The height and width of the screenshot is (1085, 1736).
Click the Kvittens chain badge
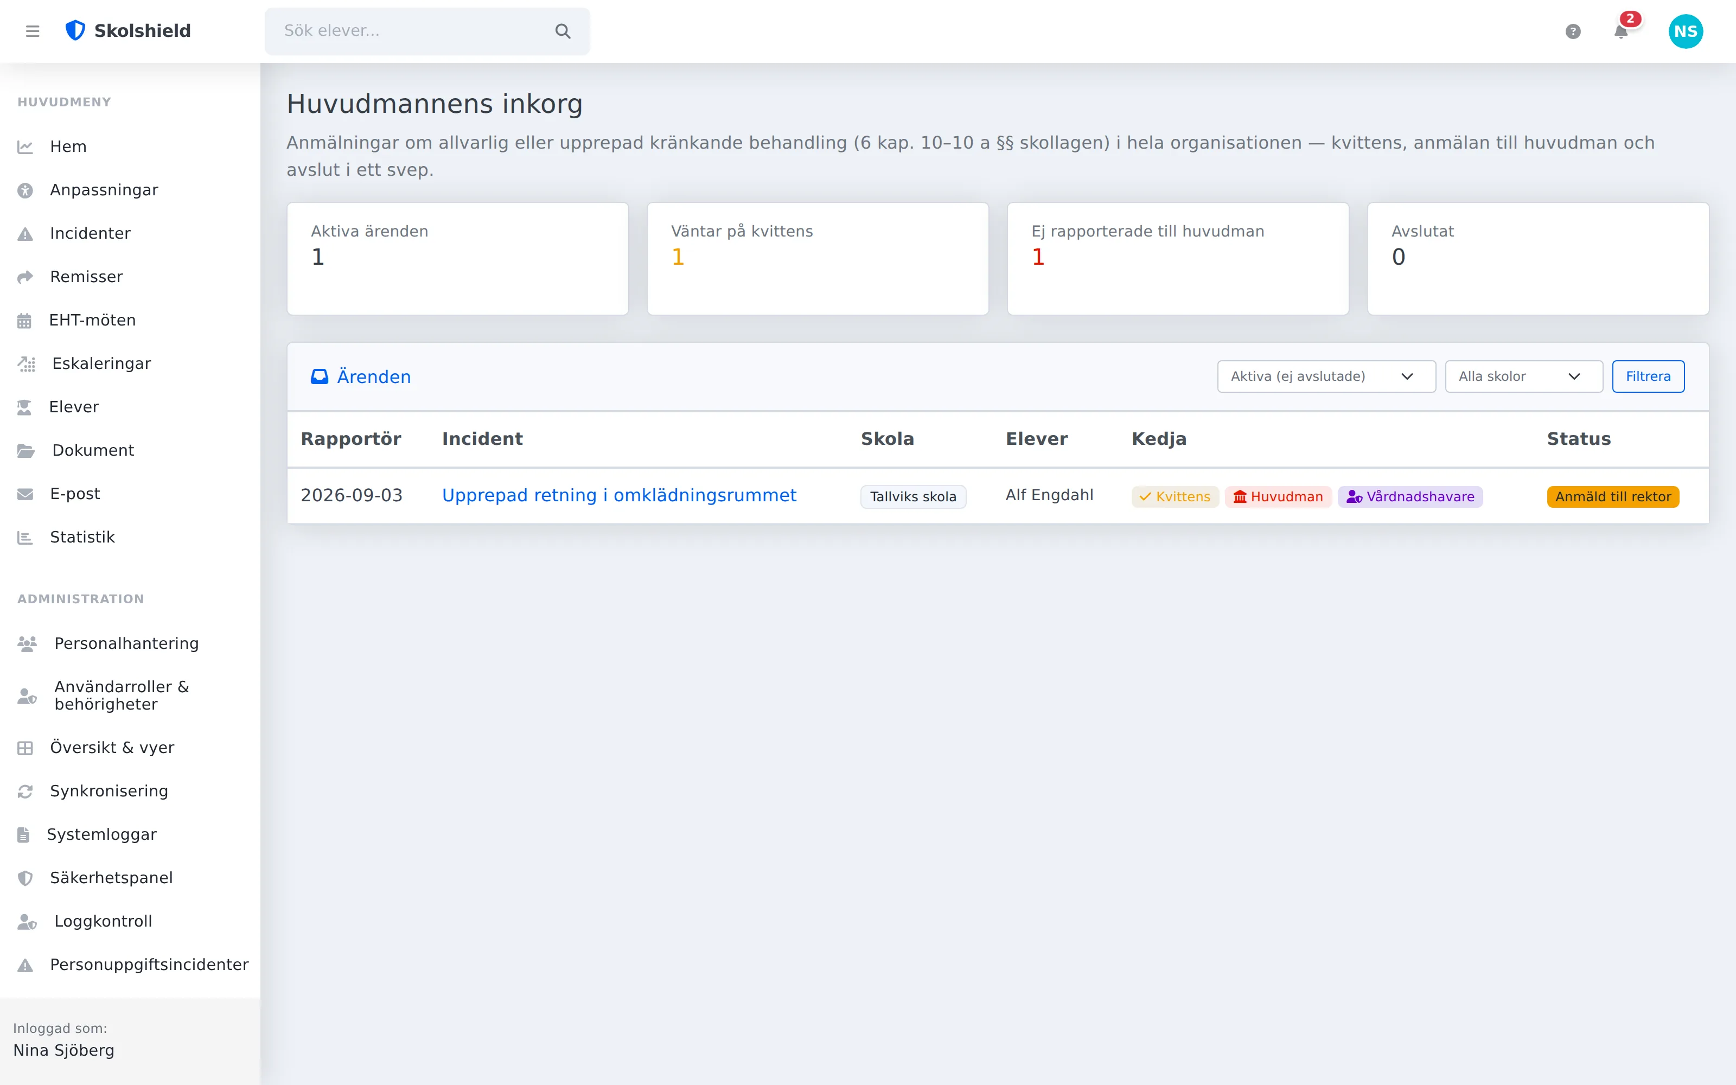click(x=1175, y=496)
